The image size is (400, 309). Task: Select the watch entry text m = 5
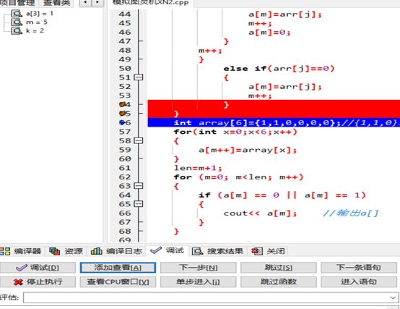click(x=37, y=22)
